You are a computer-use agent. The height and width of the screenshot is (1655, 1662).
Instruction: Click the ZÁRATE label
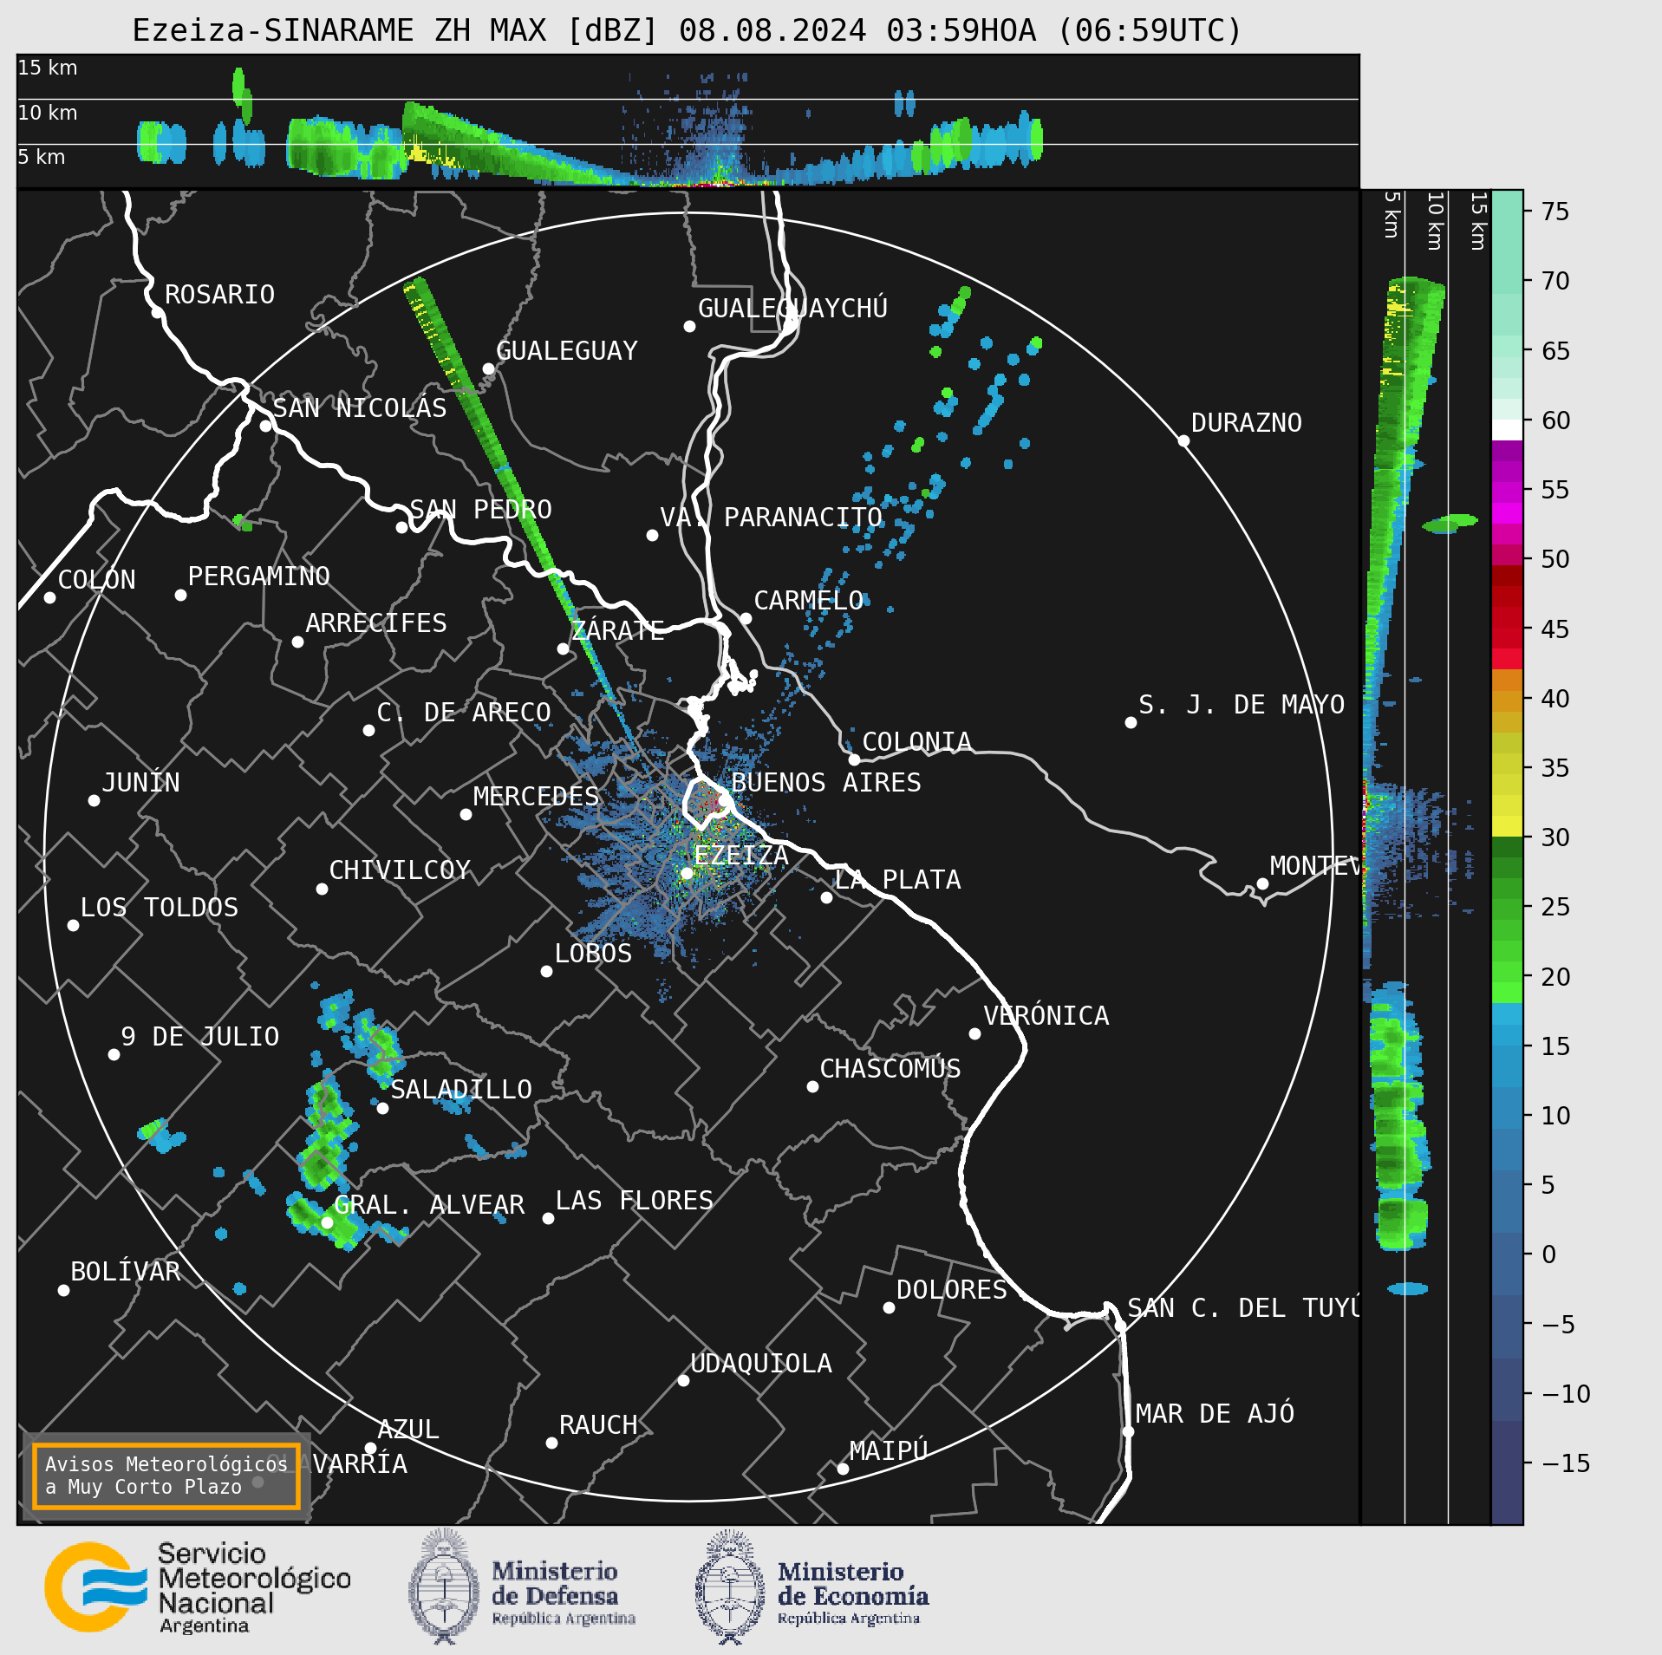click(x=618, y=630)
